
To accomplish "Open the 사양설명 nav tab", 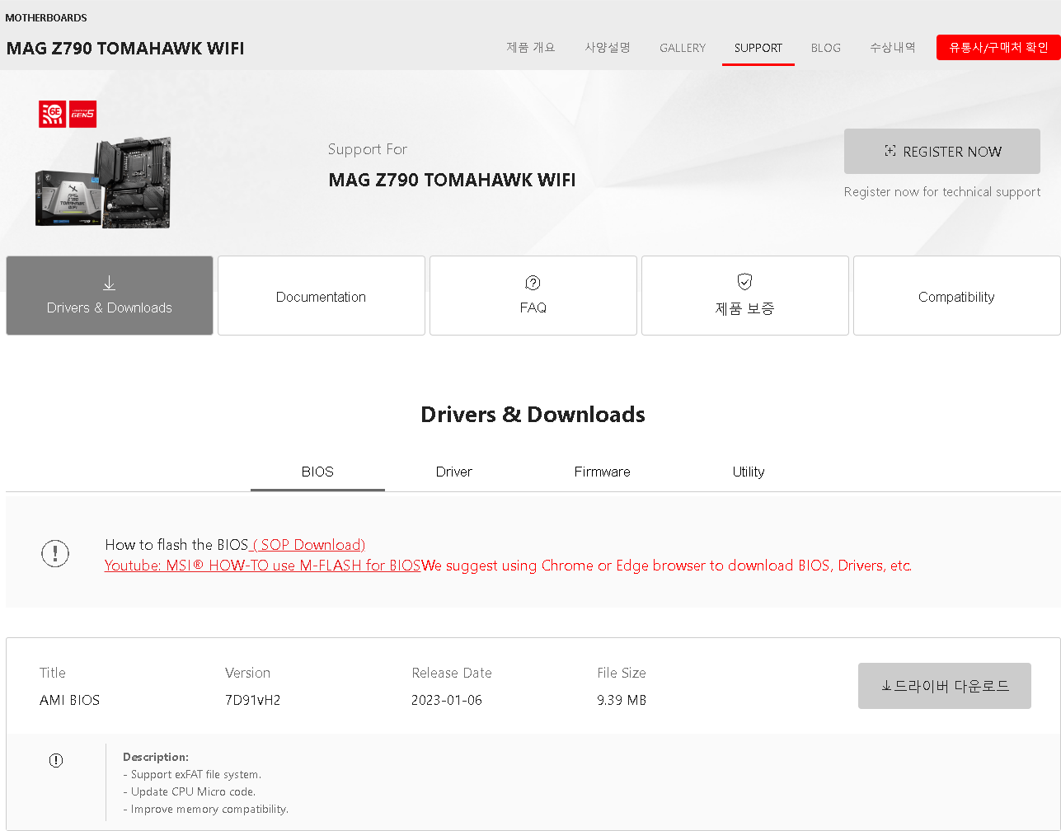I will coord(608,48).
